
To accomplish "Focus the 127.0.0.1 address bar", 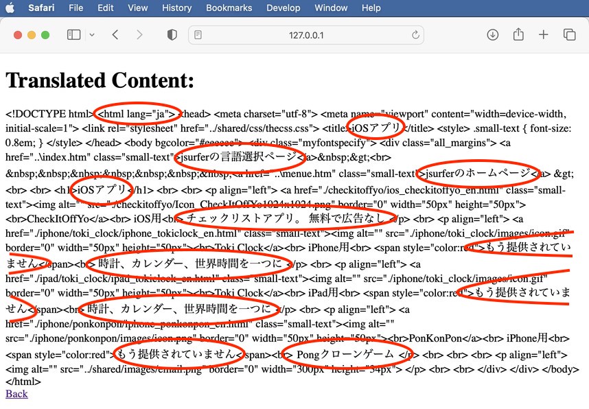I will coord(306,35).
